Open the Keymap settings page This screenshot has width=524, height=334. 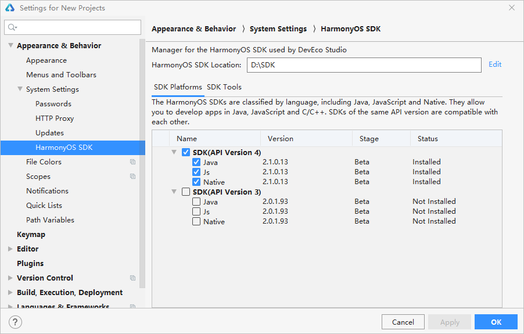click(31, 235)
